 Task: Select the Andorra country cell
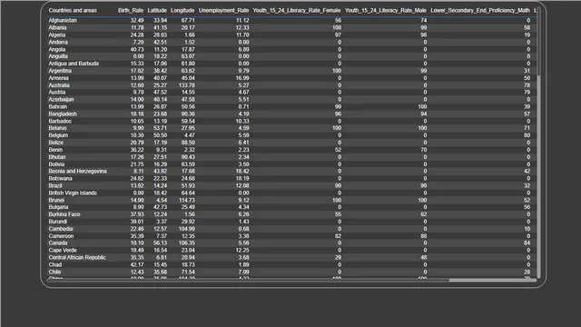point(58,43)
